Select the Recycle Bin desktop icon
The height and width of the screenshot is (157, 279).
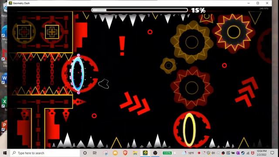[x=4, y=10]
